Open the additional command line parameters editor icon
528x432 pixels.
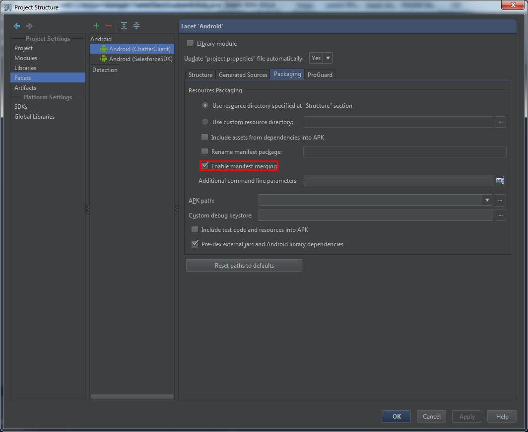pos(500,180)
